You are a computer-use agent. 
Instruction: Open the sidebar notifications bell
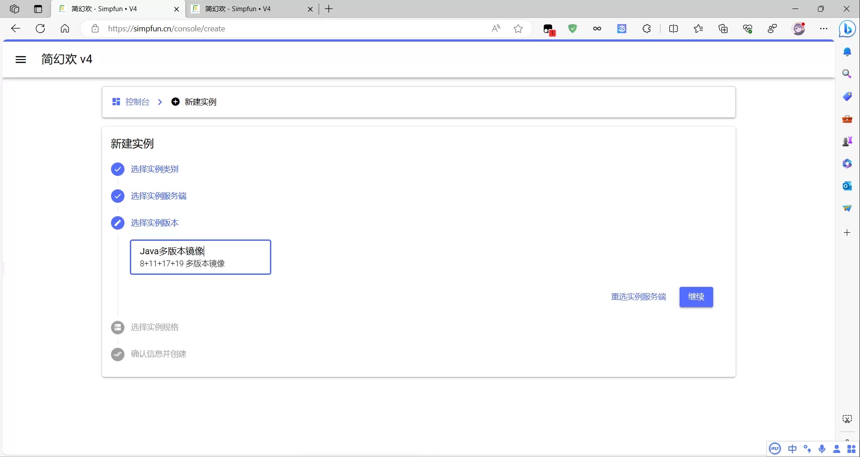coord(847,52)
